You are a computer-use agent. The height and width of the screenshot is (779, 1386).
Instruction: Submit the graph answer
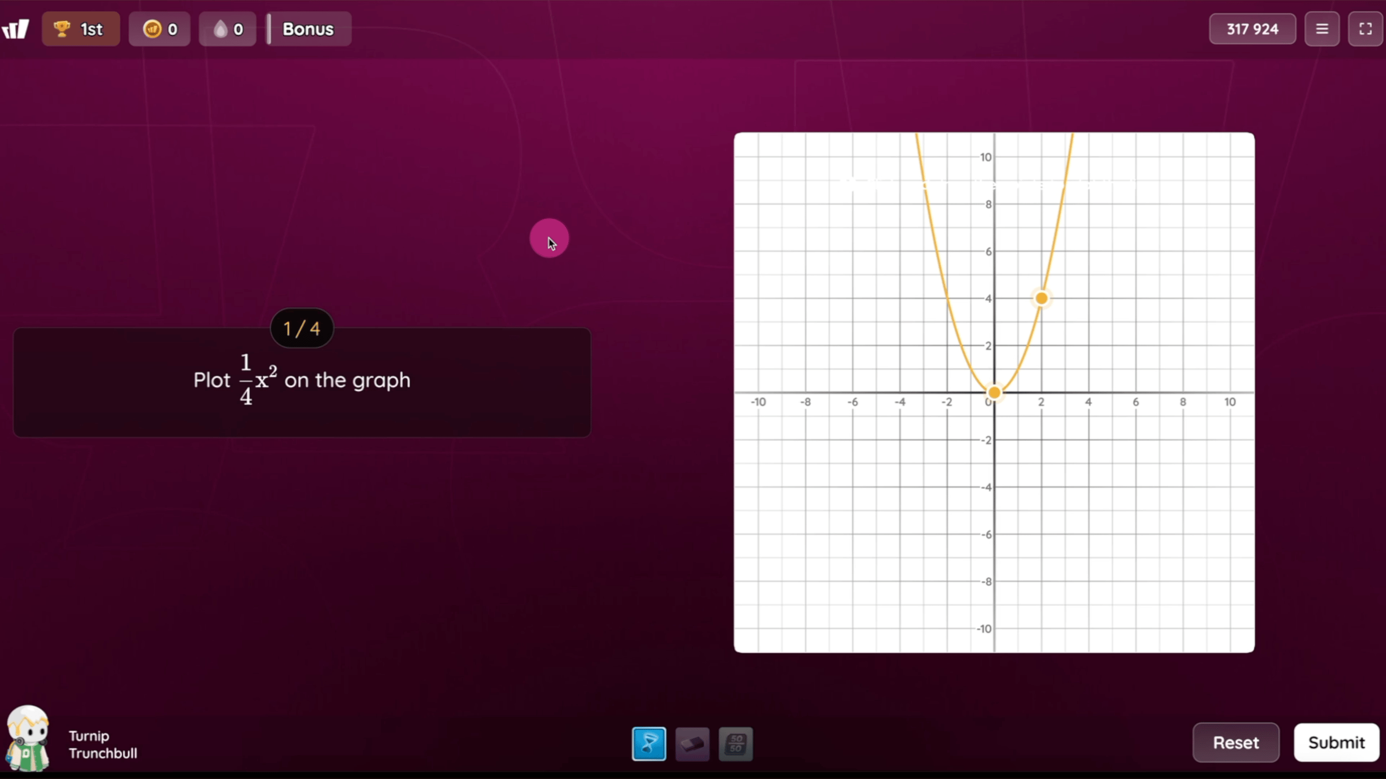click(x=1336, y=742)
